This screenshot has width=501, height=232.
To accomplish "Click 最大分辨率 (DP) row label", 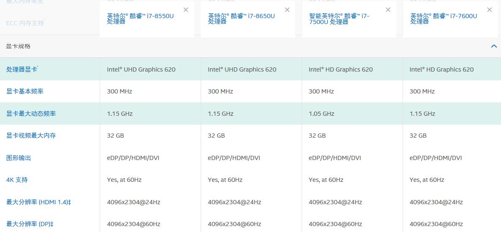I will (x=30, y=224).
